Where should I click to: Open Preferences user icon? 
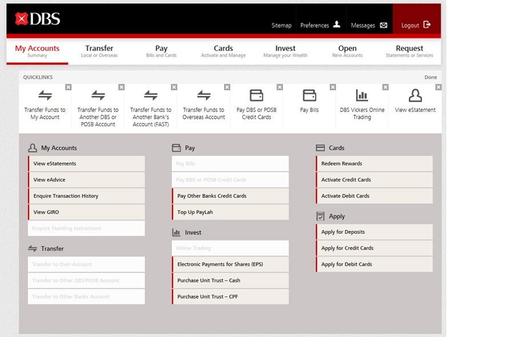(337, 25)
